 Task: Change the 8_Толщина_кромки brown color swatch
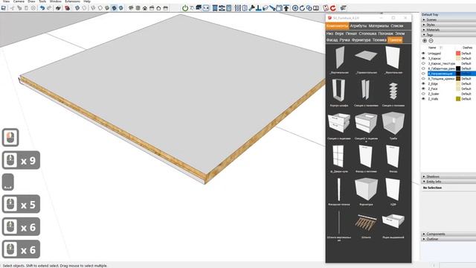458,78
